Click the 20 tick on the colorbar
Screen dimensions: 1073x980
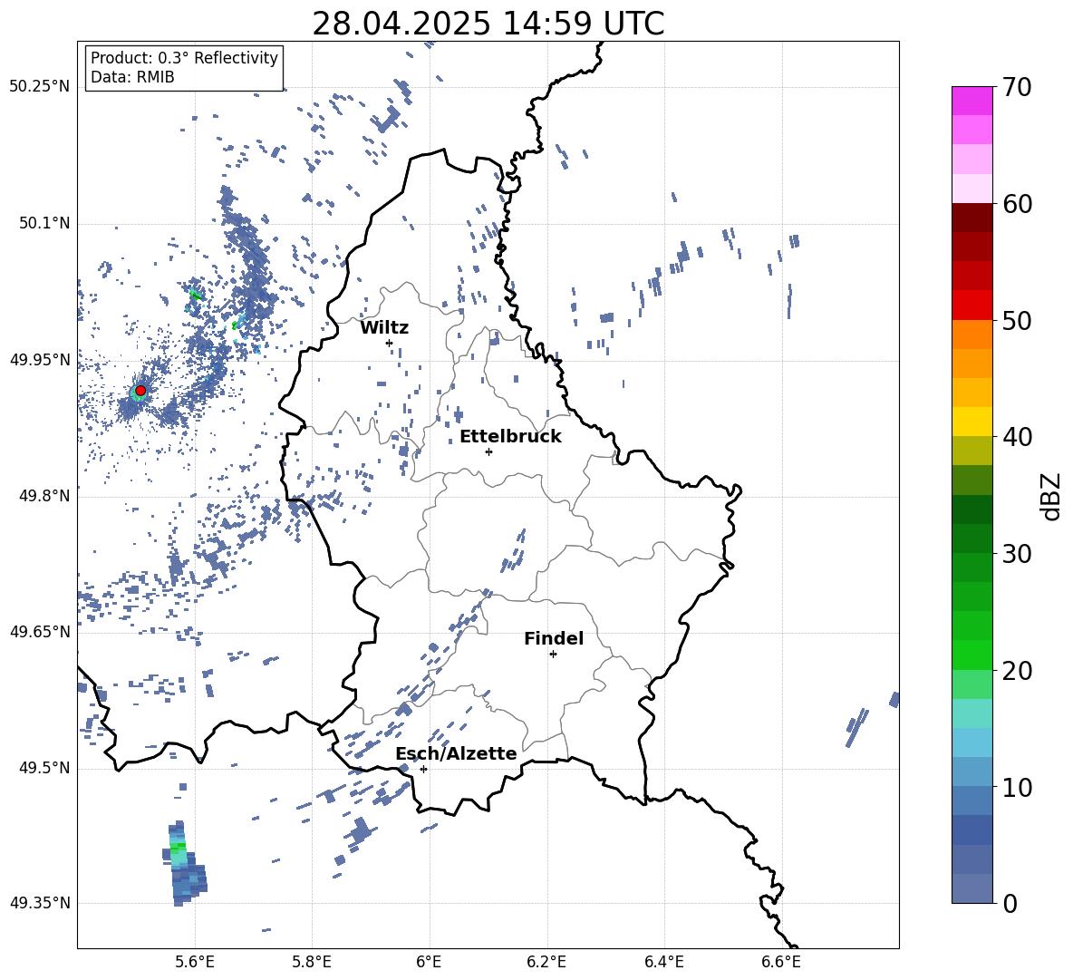point(1017,671)
